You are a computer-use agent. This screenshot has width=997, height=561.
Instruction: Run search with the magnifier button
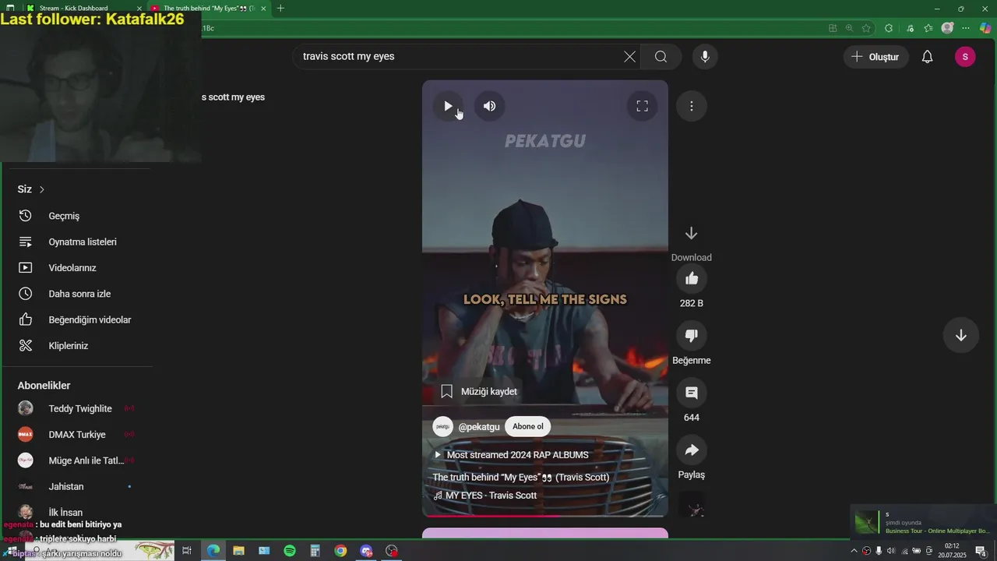[661, 56]
